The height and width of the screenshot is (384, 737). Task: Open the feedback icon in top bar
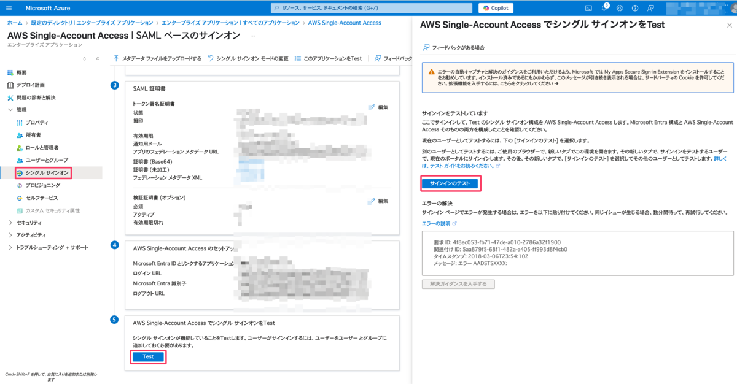[650, 8]
